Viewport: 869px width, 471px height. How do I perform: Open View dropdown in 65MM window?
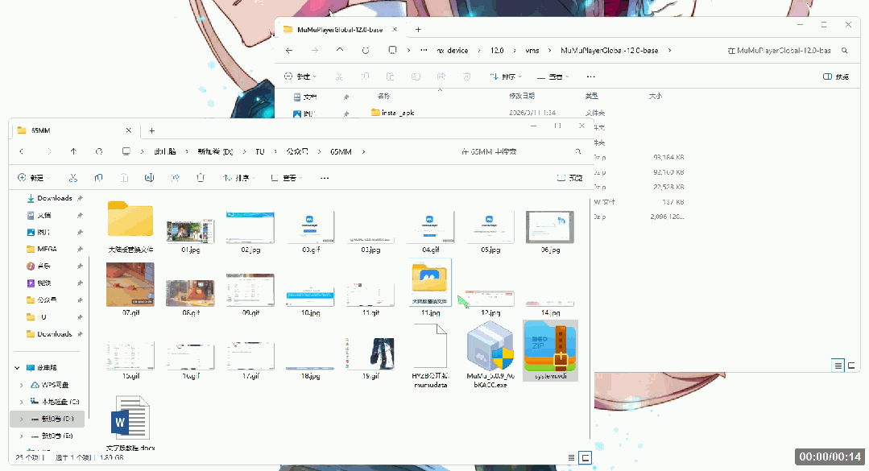click(x=287, y=178)
